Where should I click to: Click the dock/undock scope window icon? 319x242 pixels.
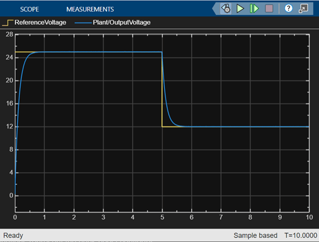303,9
